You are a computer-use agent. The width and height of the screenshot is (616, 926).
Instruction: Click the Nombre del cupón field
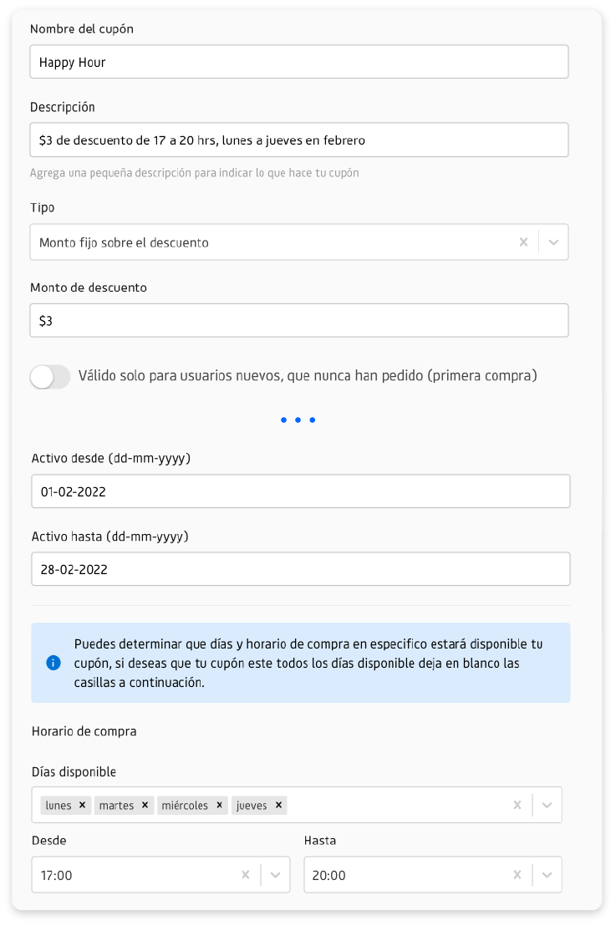click(299, 62)
